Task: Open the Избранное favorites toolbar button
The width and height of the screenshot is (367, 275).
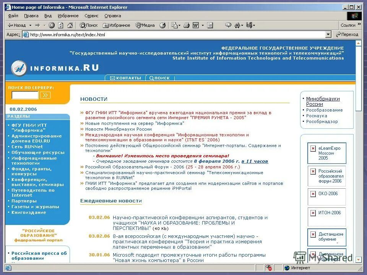Action: 116,25
